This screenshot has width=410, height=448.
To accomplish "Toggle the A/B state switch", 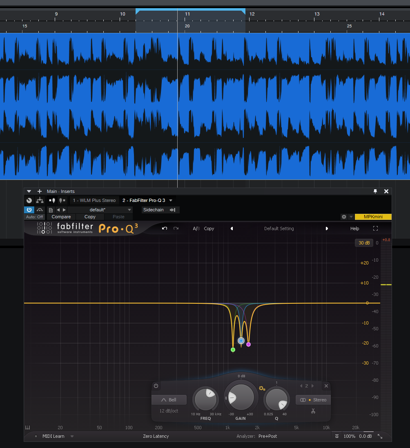I will [196, 228].
